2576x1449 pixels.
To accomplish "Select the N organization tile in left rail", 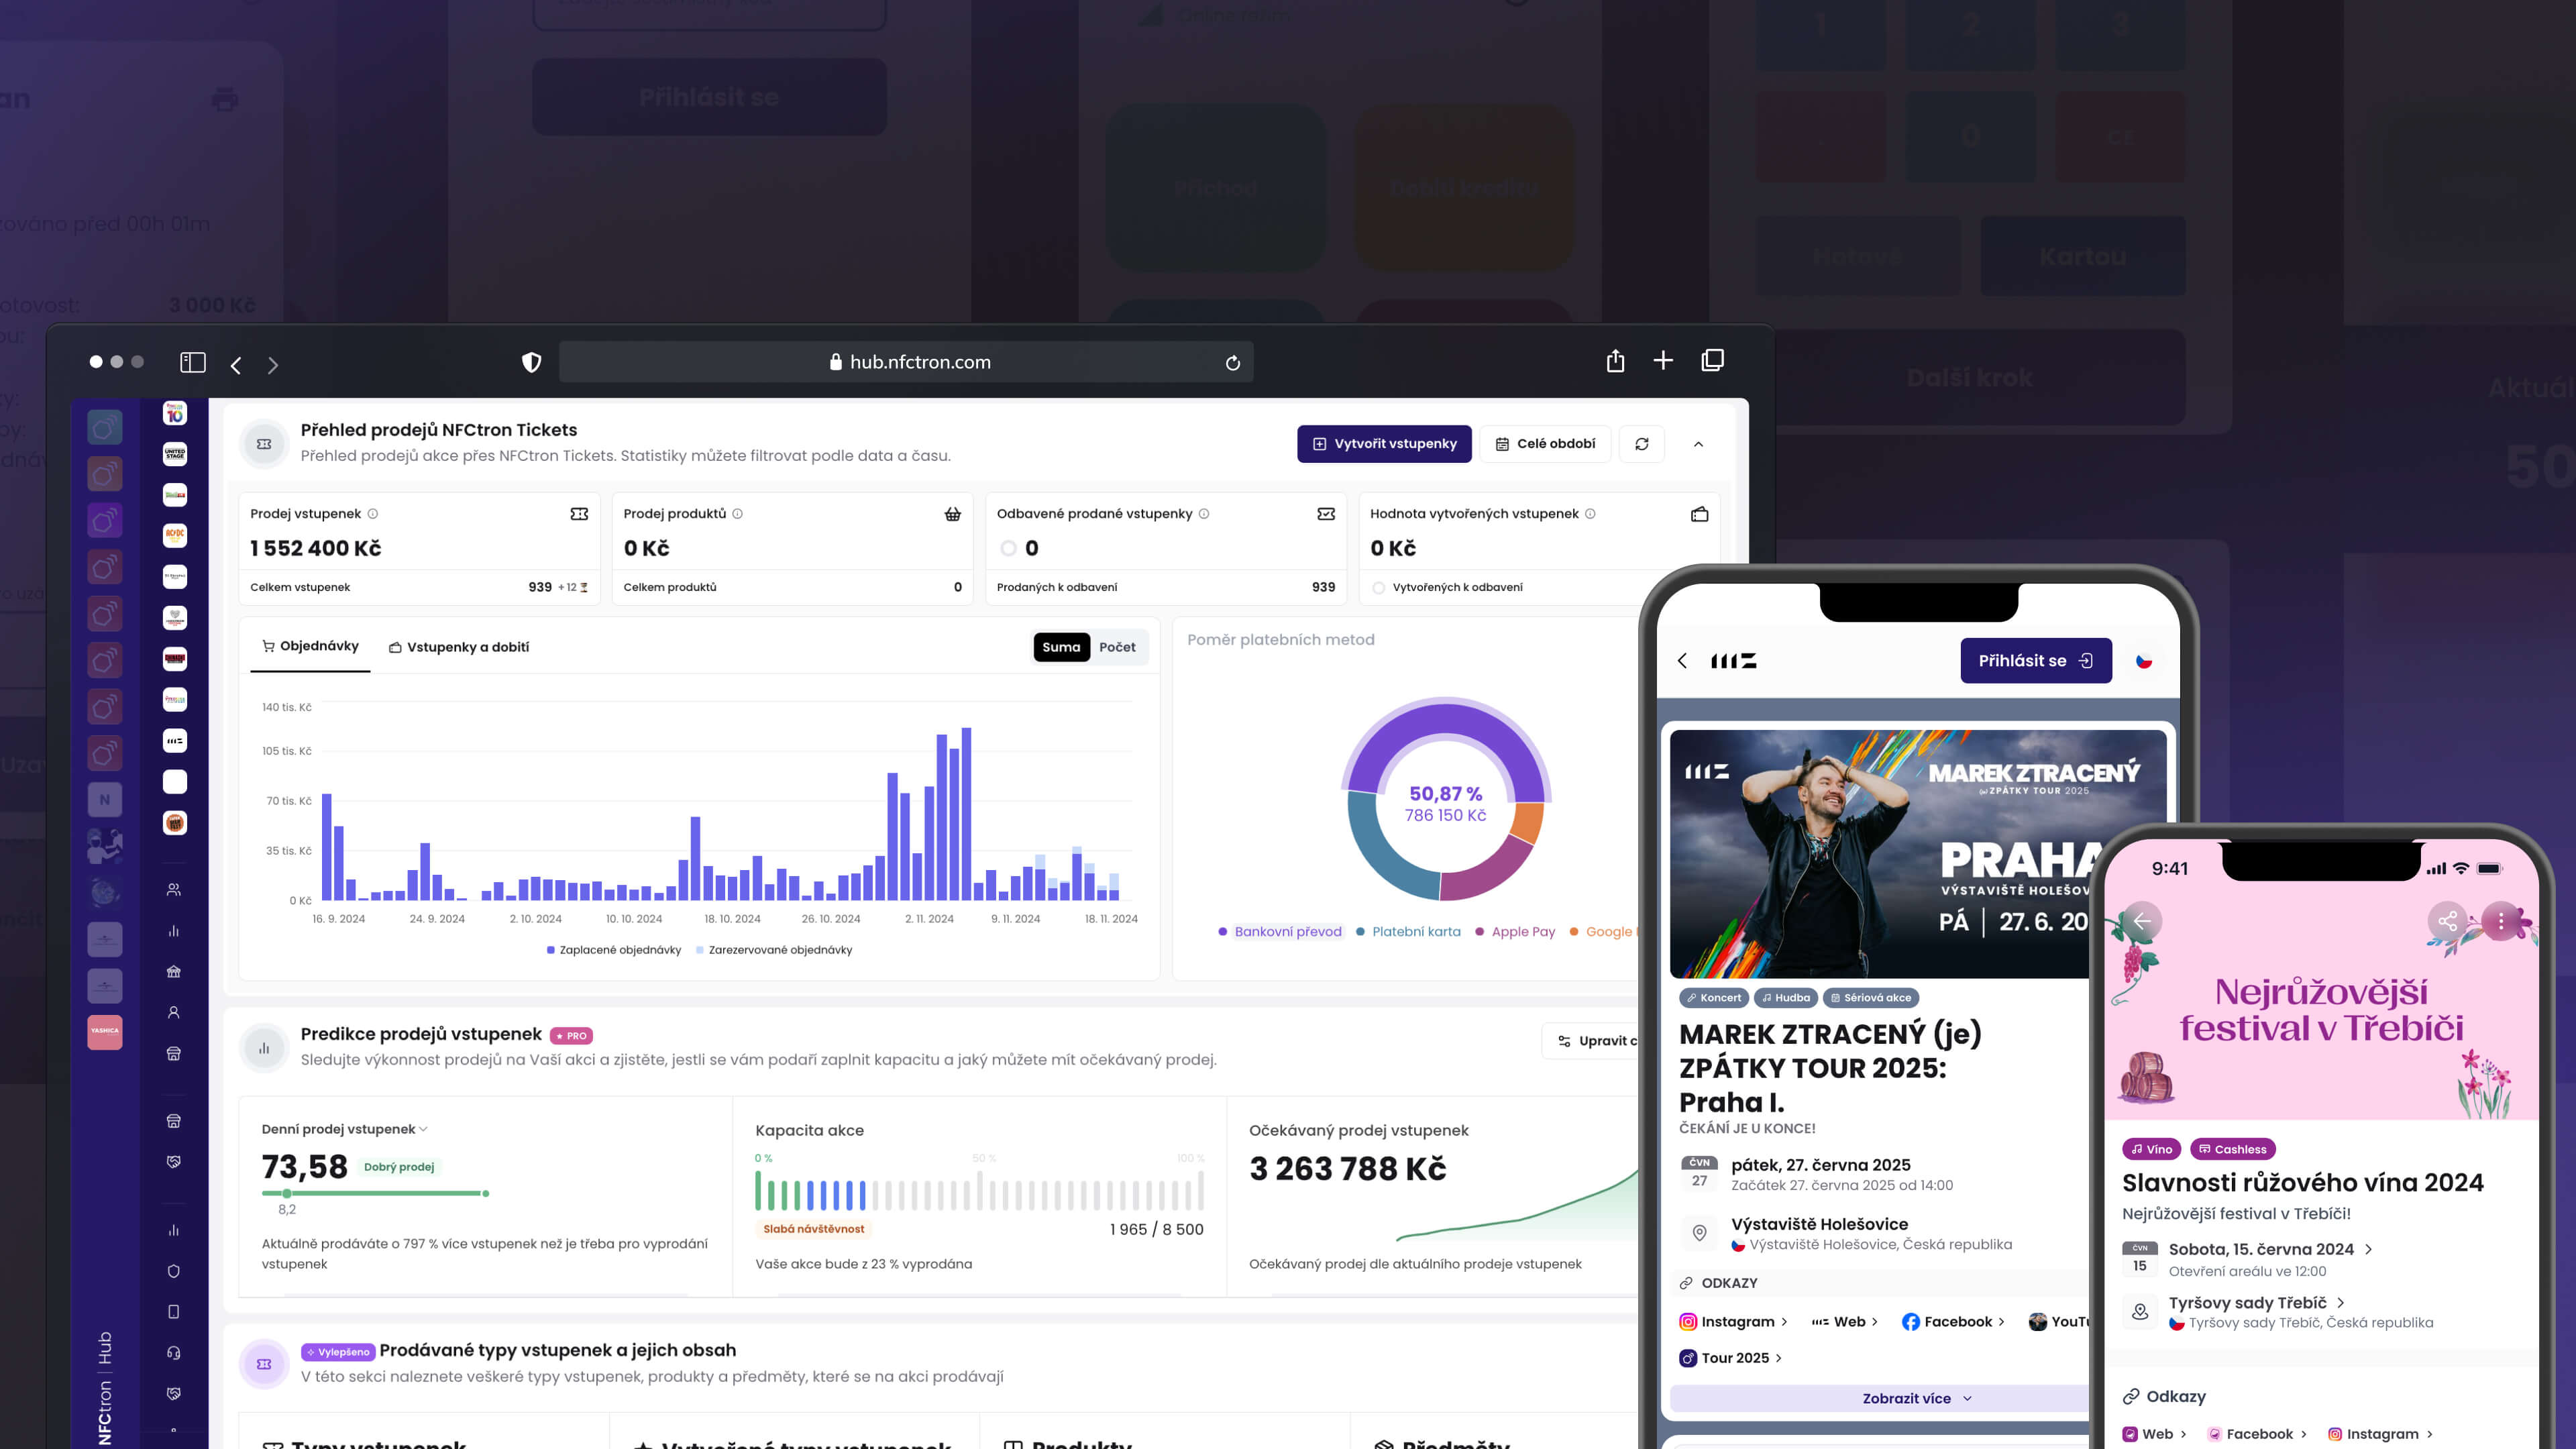I will tap(105, 800).
